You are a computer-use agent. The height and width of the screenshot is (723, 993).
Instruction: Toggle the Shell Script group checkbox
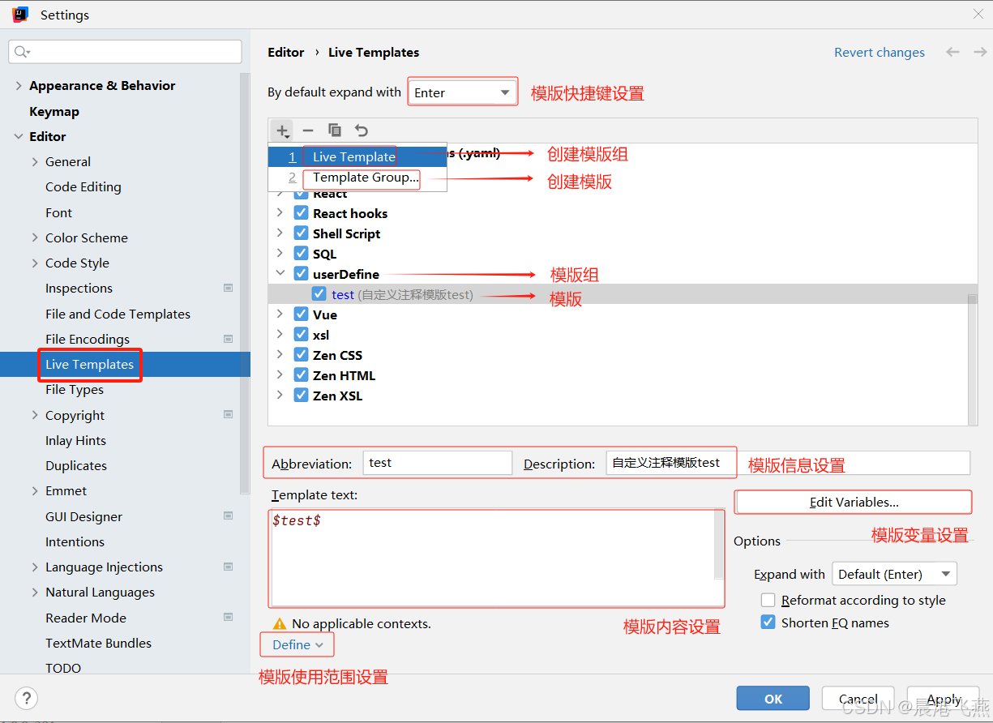pyautogui.click(x=301, y=233)
